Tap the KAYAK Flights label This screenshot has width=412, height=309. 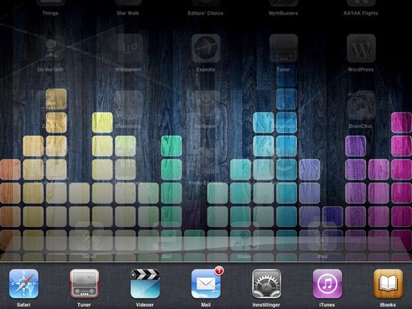point(360,13)
